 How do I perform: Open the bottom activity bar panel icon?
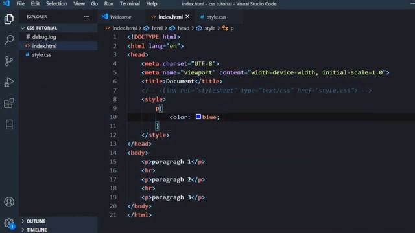(x=9, y=124)
